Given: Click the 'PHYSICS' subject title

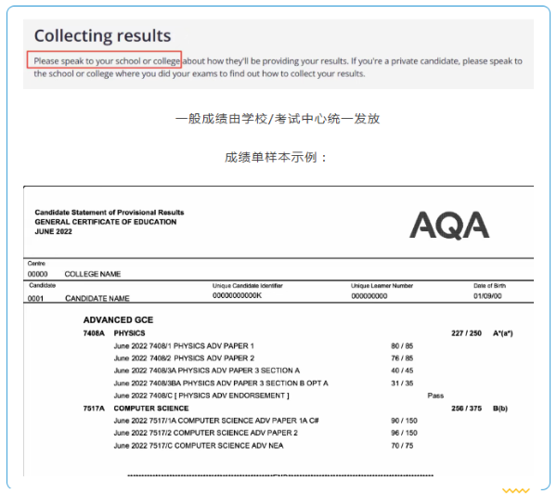Looking at the screenshot, I should point(129,333).
